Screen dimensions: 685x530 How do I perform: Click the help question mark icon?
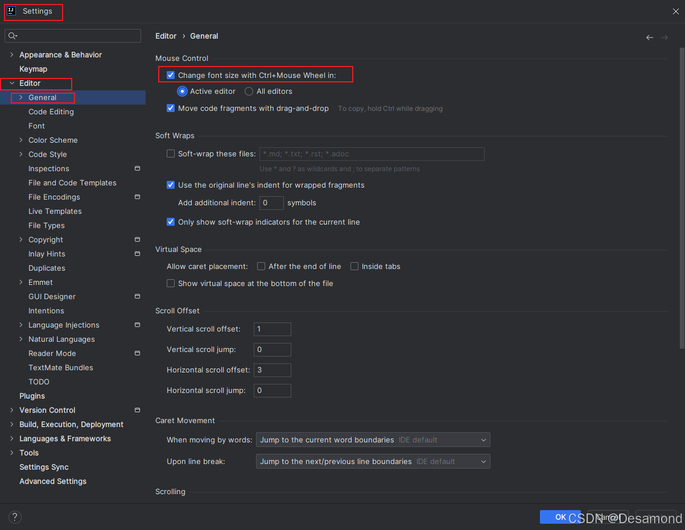(15, 517)
